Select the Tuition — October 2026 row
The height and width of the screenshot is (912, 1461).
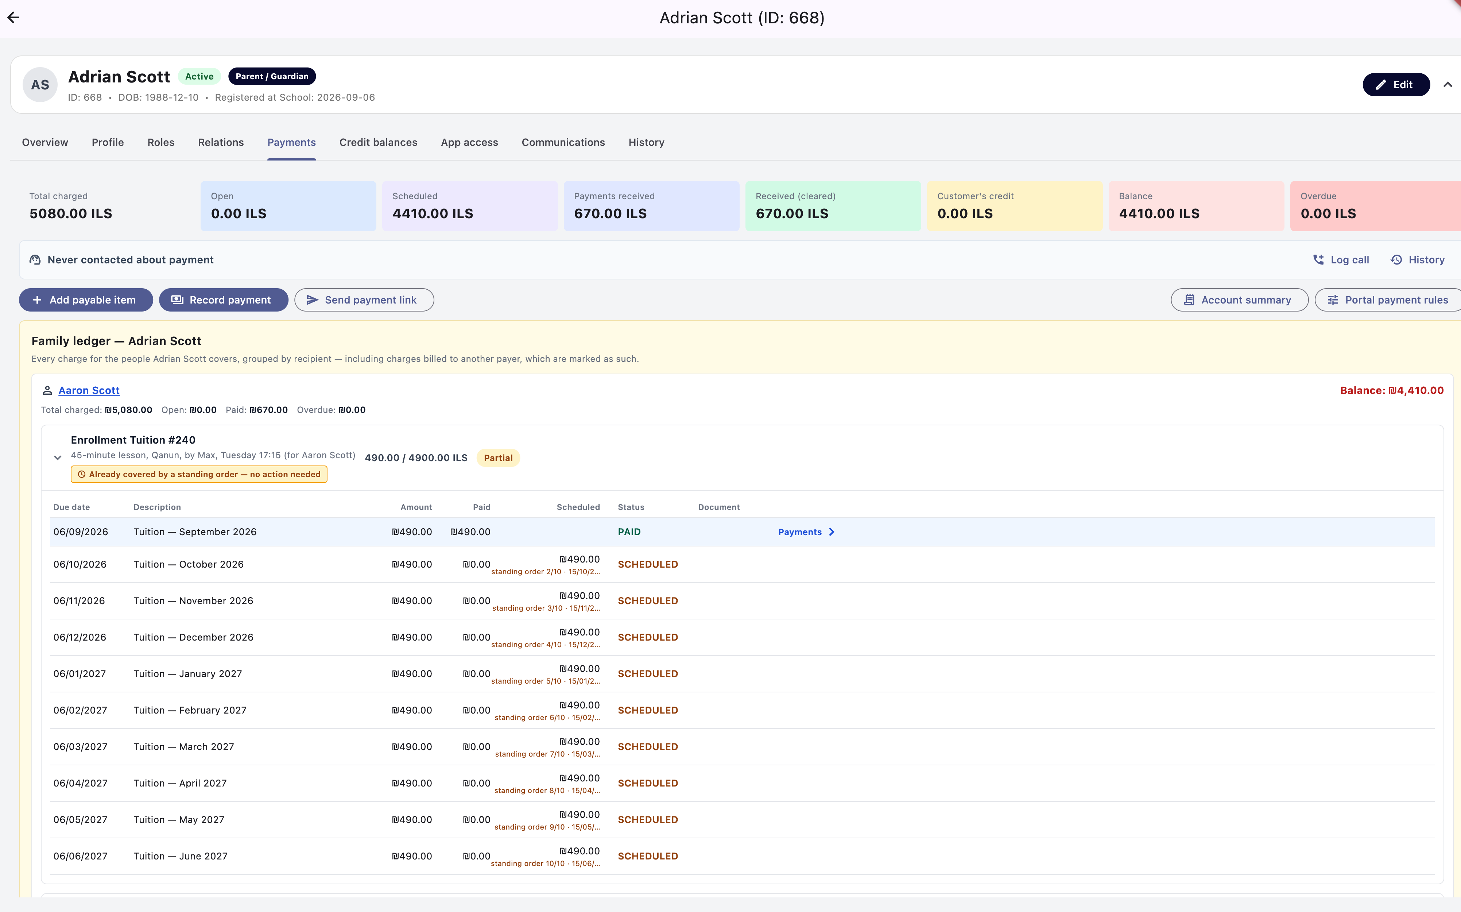pyautogui.click(x=742, y=565)
